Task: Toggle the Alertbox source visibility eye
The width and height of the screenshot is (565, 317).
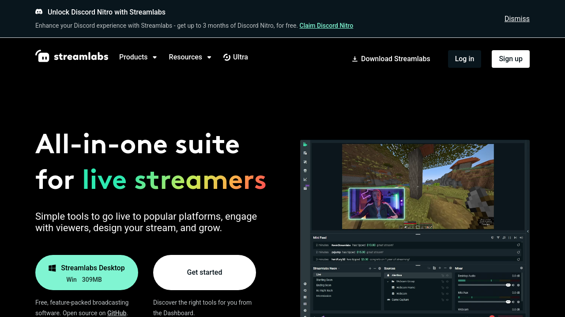Action: coord(447,276)
